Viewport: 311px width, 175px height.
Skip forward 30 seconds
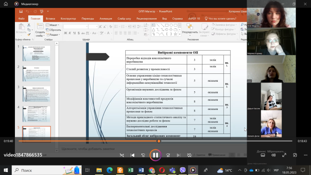(168, 155)
